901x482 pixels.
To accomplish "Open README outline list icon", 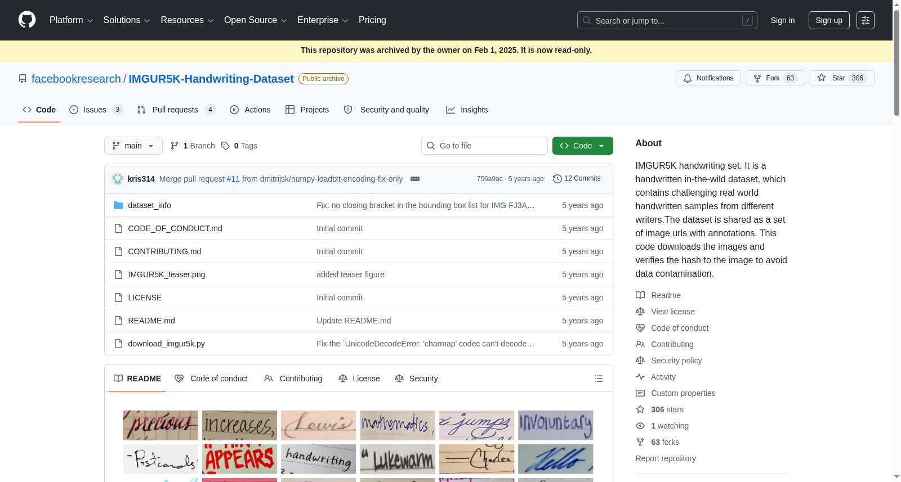I will pyautogui.click(x=599, y=379).
